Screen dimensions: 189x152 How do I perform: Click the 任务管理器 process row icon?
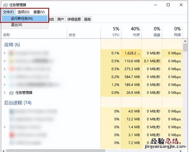click(12, 93)
